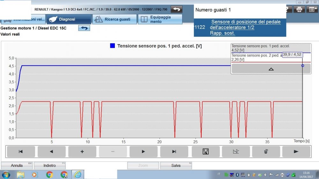The width and height of the screenshot is (319, 179).
Task: Click the blue legend color square
Action: 112,46
